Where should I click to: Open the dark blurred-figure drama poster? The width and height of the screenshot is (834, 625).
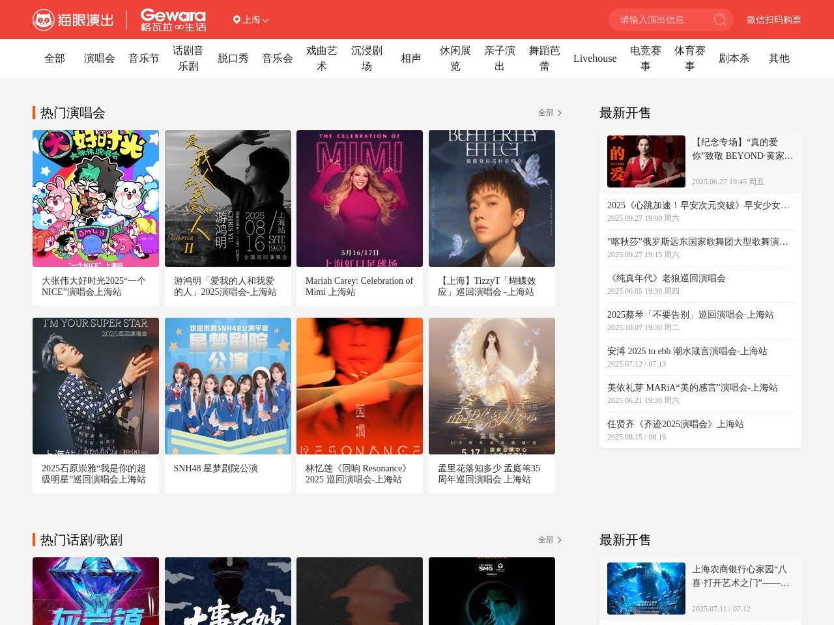360,591
